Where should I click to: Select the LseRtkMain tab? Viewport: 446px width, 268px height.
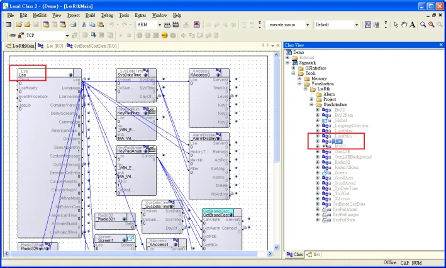(x=20, y=46)
